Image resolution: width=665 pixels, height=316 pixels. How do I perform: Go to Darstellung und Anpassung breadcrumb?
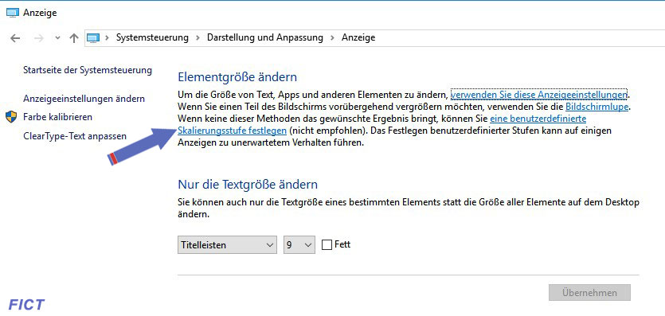pyautogui.click(x=265, y=37)
